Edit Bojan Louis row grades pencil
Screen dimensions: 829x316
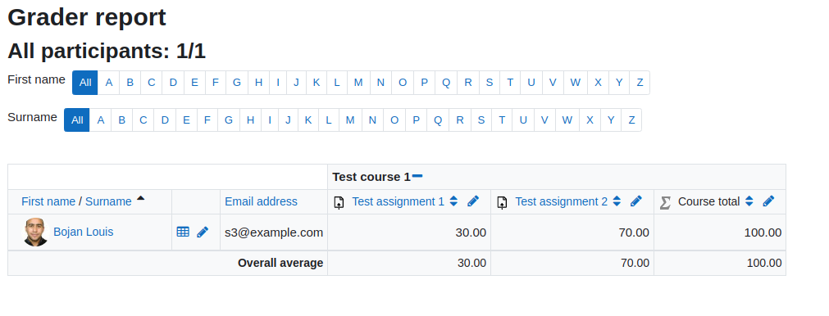click(203, 232)
